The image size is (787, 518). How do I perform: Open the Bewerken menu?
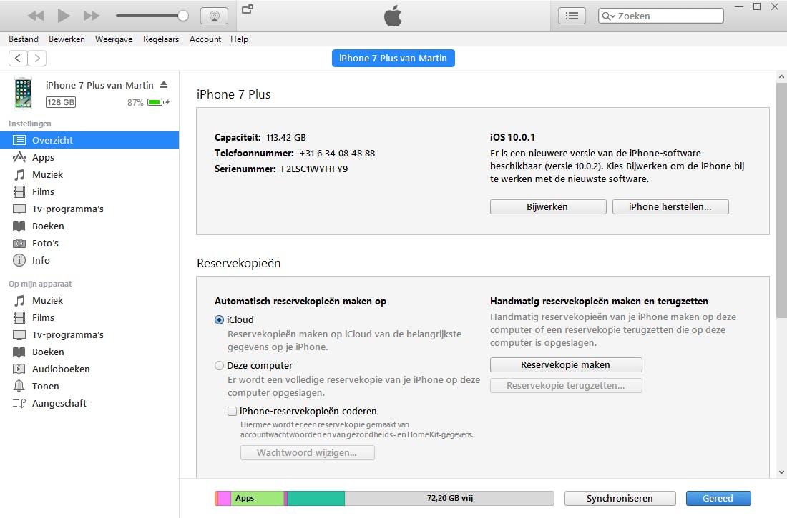67,39
